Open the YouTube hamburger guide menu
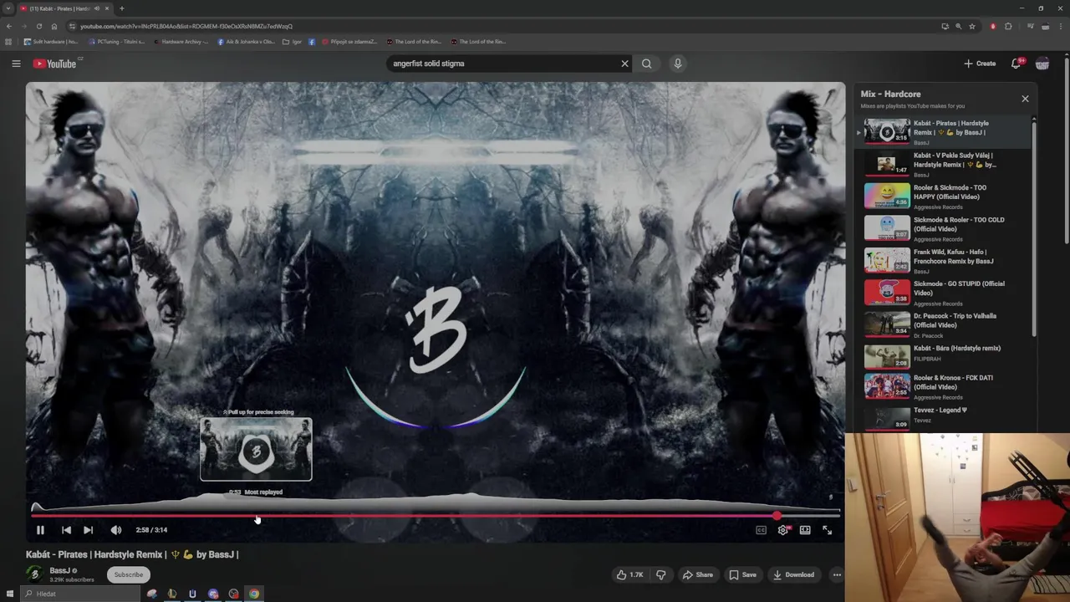Screen dimensions: 1070x602 click(16, 64)
